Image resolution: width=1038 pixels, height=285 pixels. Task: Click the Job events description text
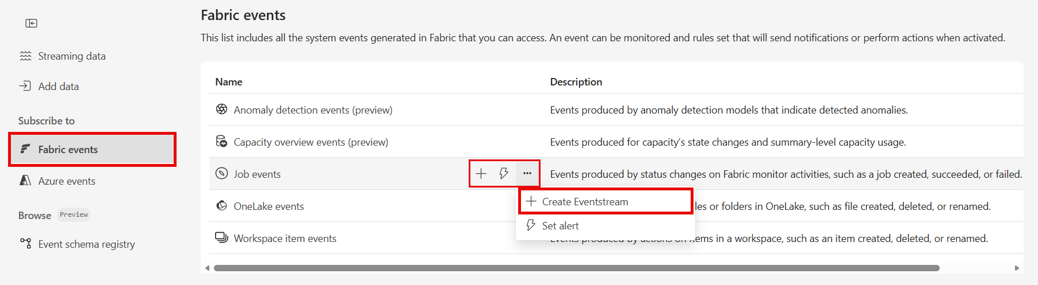point(786,174)
